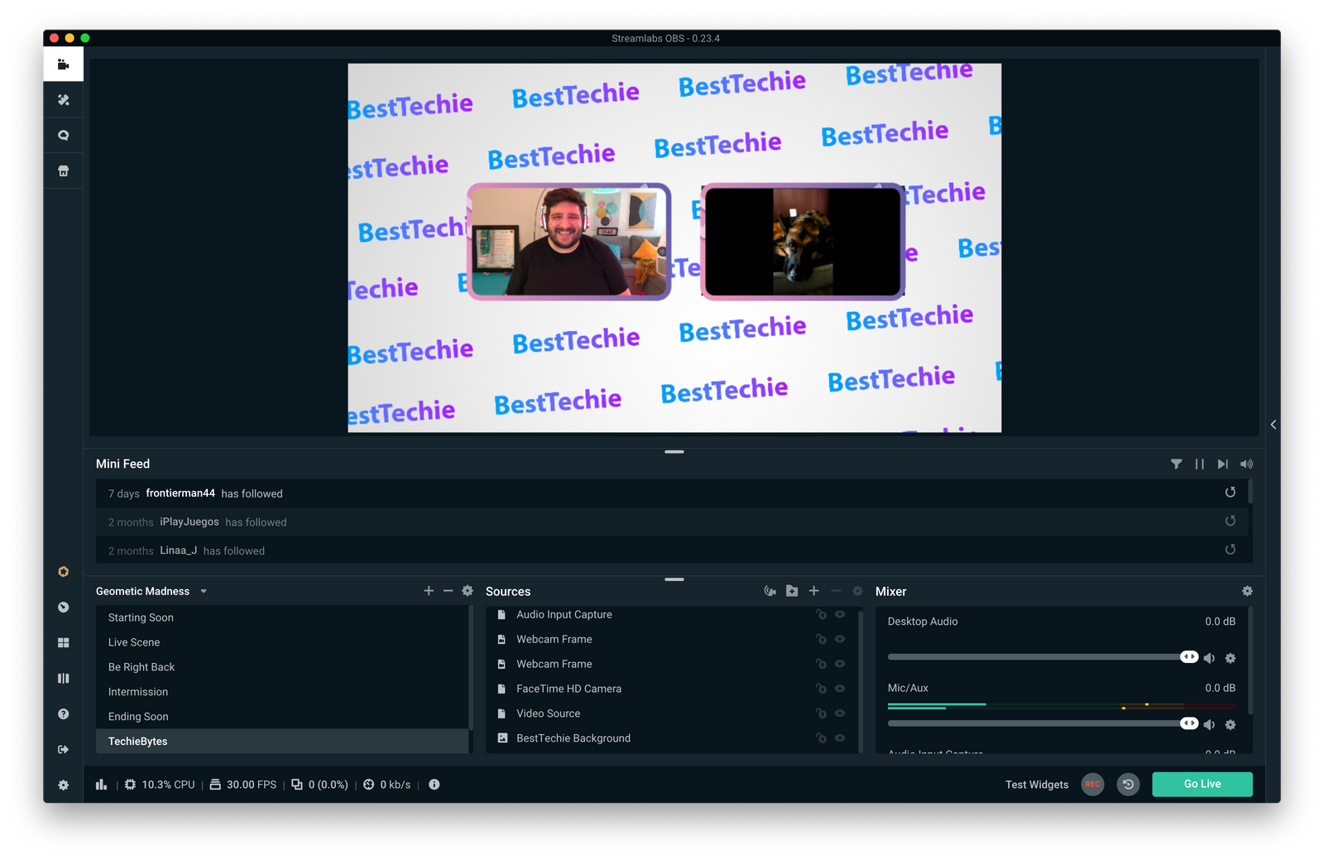Mute the Desktop Audio channel

click(1209, 658)
